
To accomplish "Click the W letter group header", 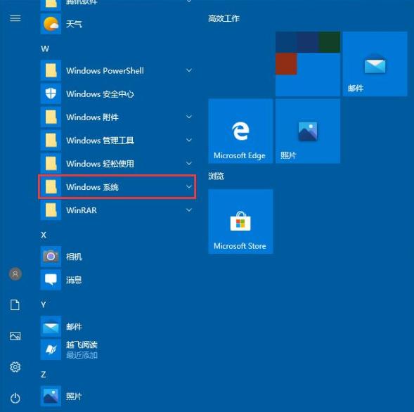I will point(45,49).
